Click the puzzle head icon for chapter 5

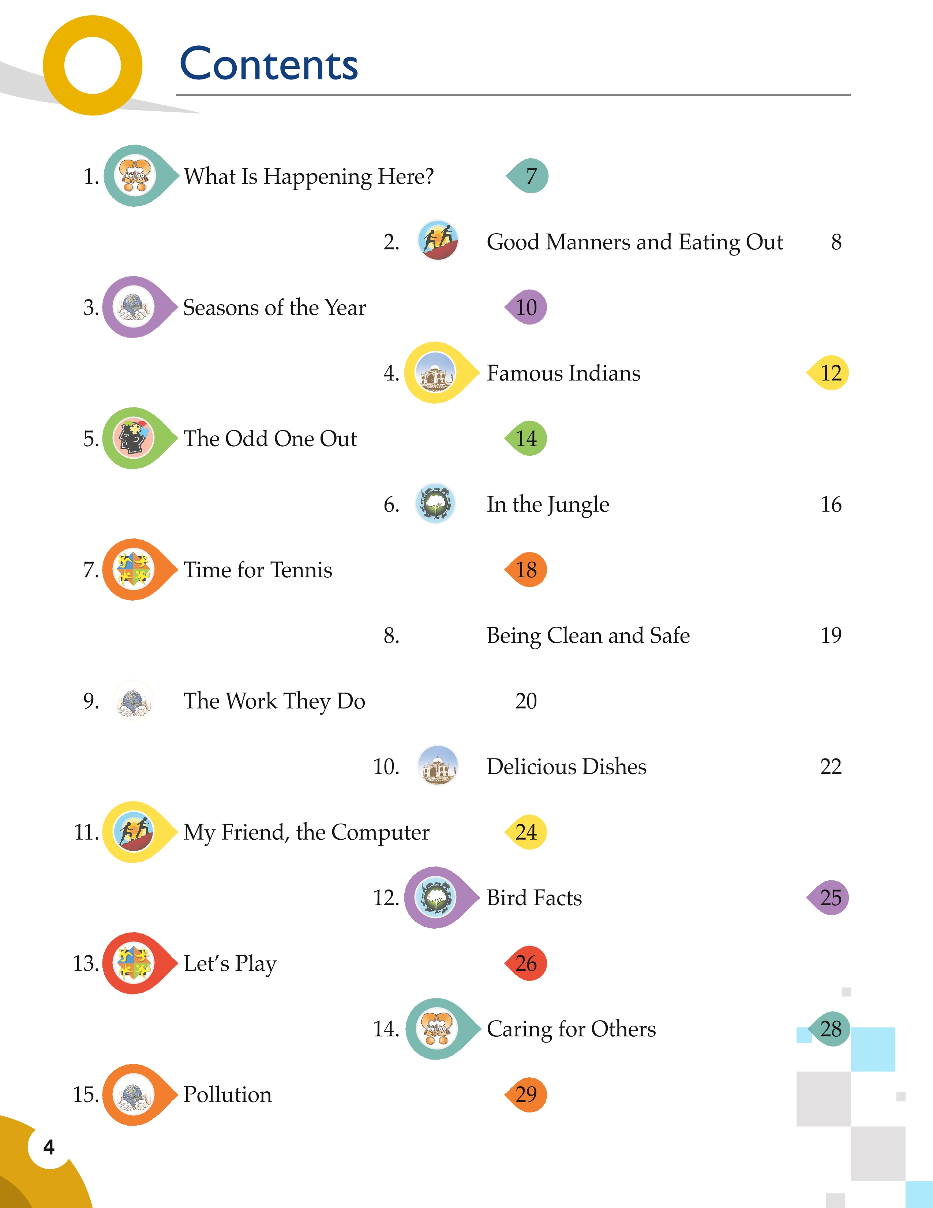[133, 438]
